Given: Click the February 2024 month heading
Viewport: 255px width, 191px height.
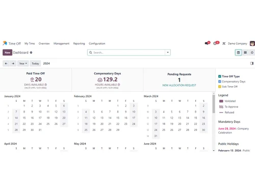Looking at the screenshot, I should pos(83,96).
